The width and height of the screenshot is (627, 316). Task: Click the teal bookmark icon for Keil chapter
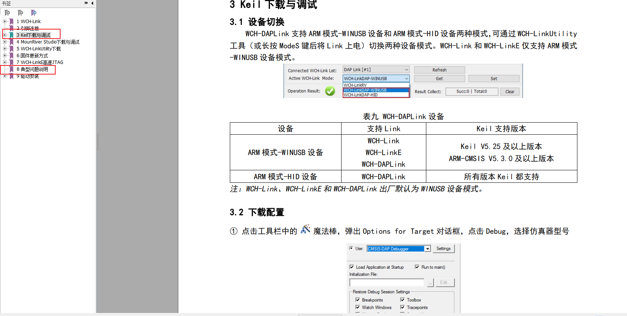tap(12, 35)
